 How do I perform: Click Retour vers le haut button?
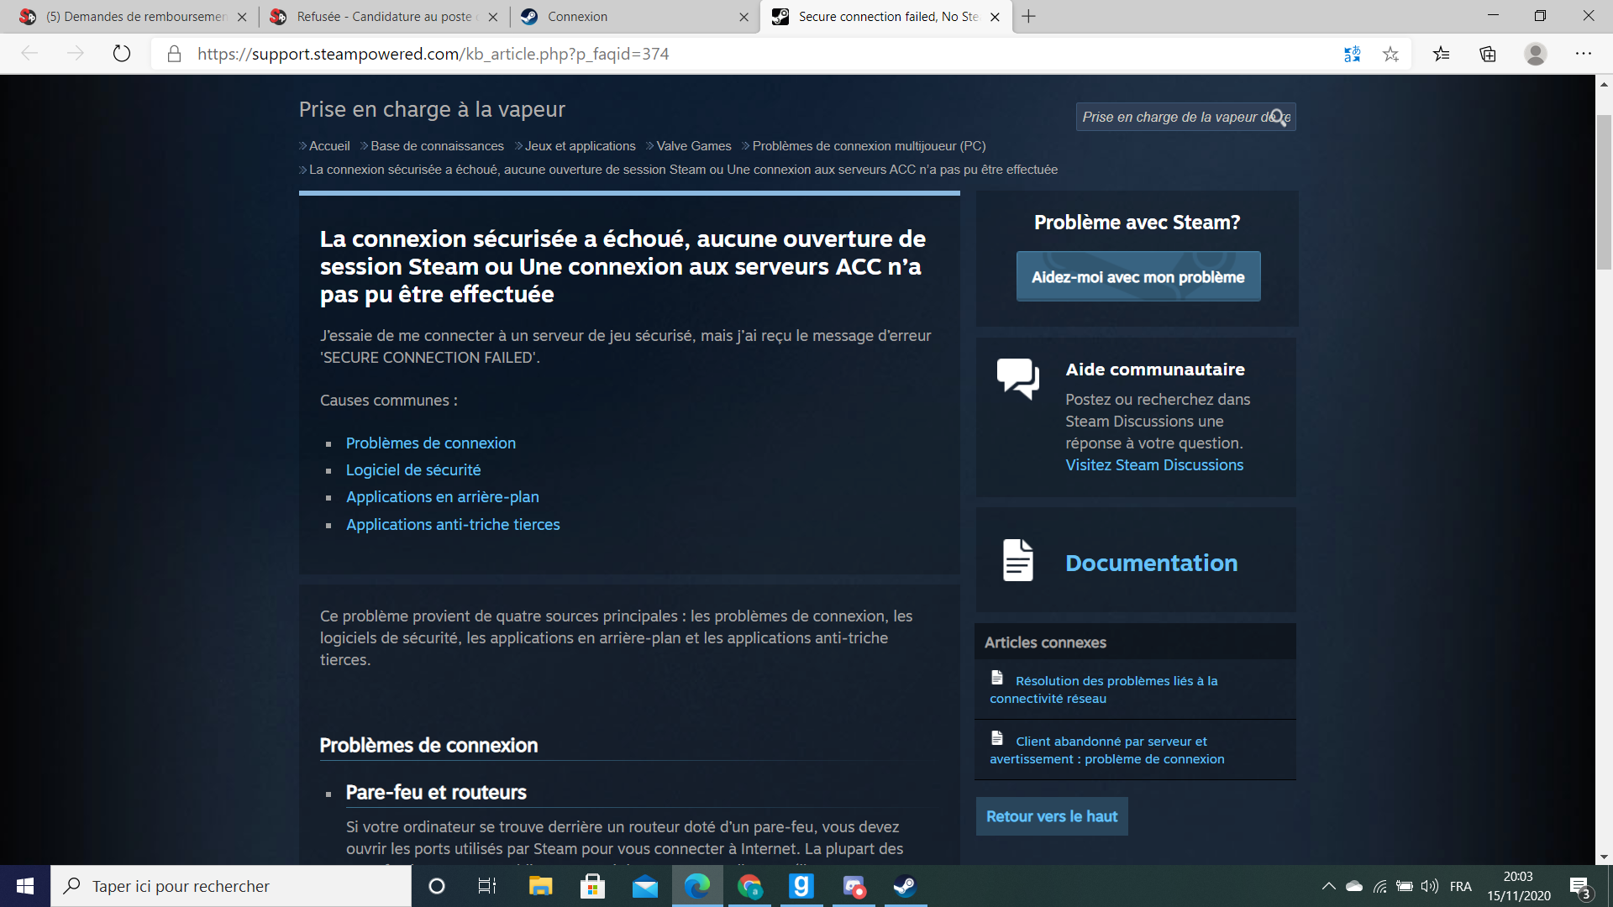[1052, 816]
